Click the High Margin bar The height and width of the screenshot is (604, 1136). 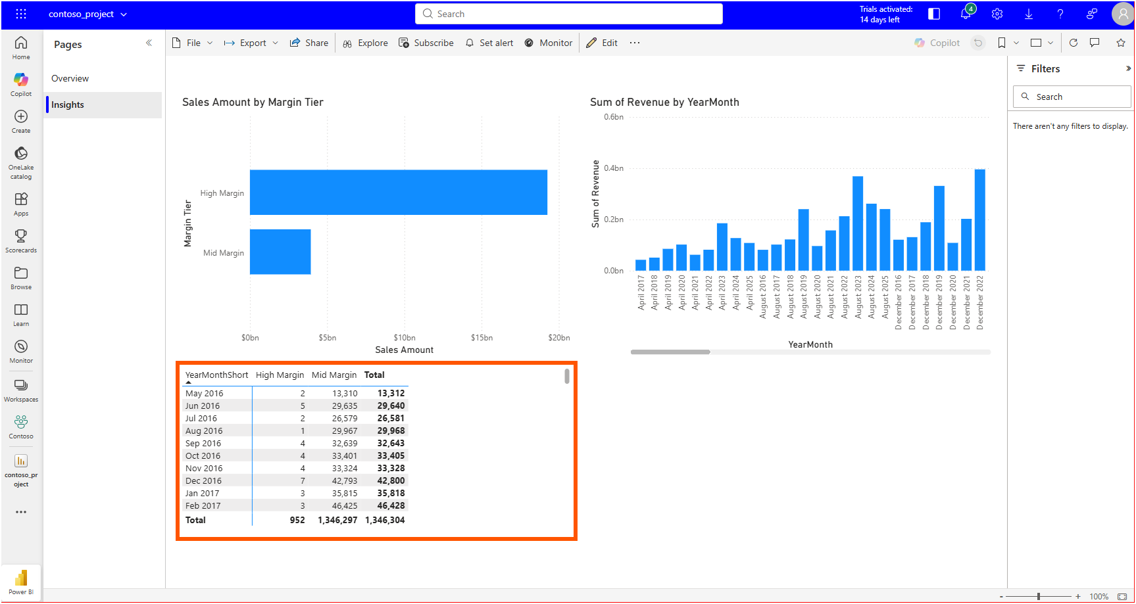coord(399,193)
